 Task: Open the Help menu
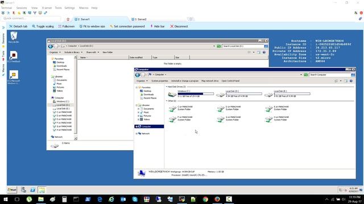tap(94, 8)
